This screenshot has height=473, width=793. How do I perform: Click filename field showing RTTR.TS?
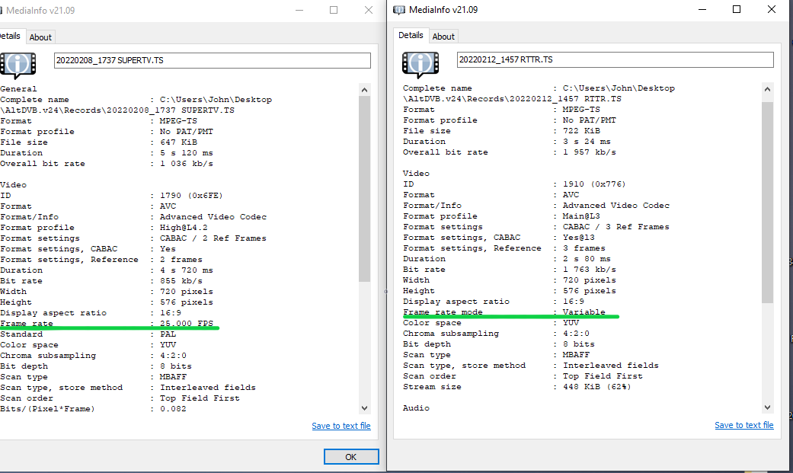pos(615,59)
